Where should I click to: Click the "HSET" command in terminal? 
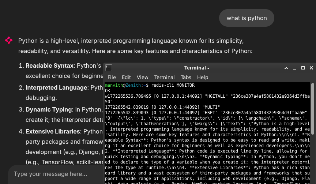(210, 113)
